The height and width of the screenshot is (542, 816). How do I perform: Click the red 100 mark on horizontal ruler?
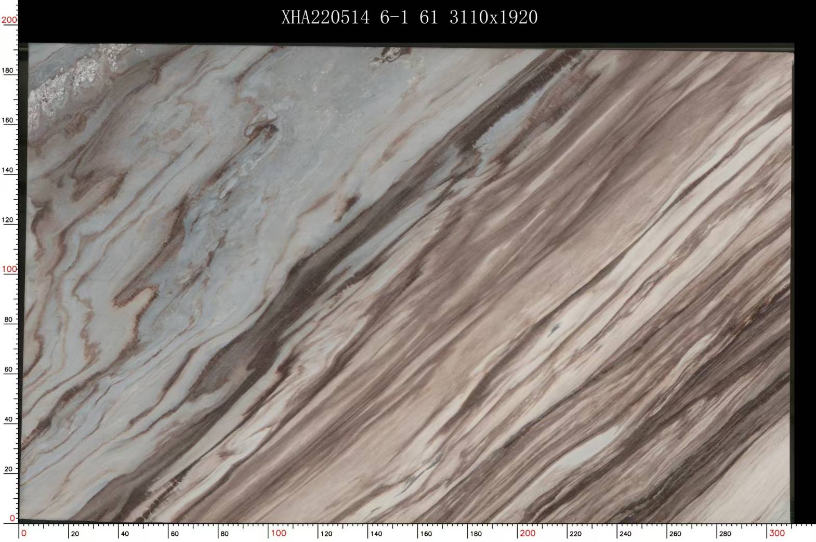click(x=279, y=533)
